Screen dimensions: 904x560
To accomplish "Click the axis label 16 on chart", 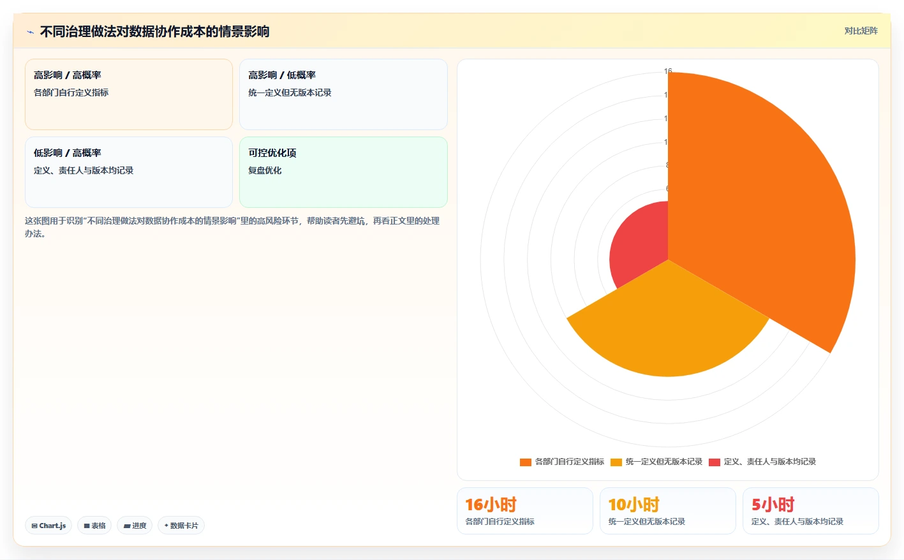I will 668,71.
